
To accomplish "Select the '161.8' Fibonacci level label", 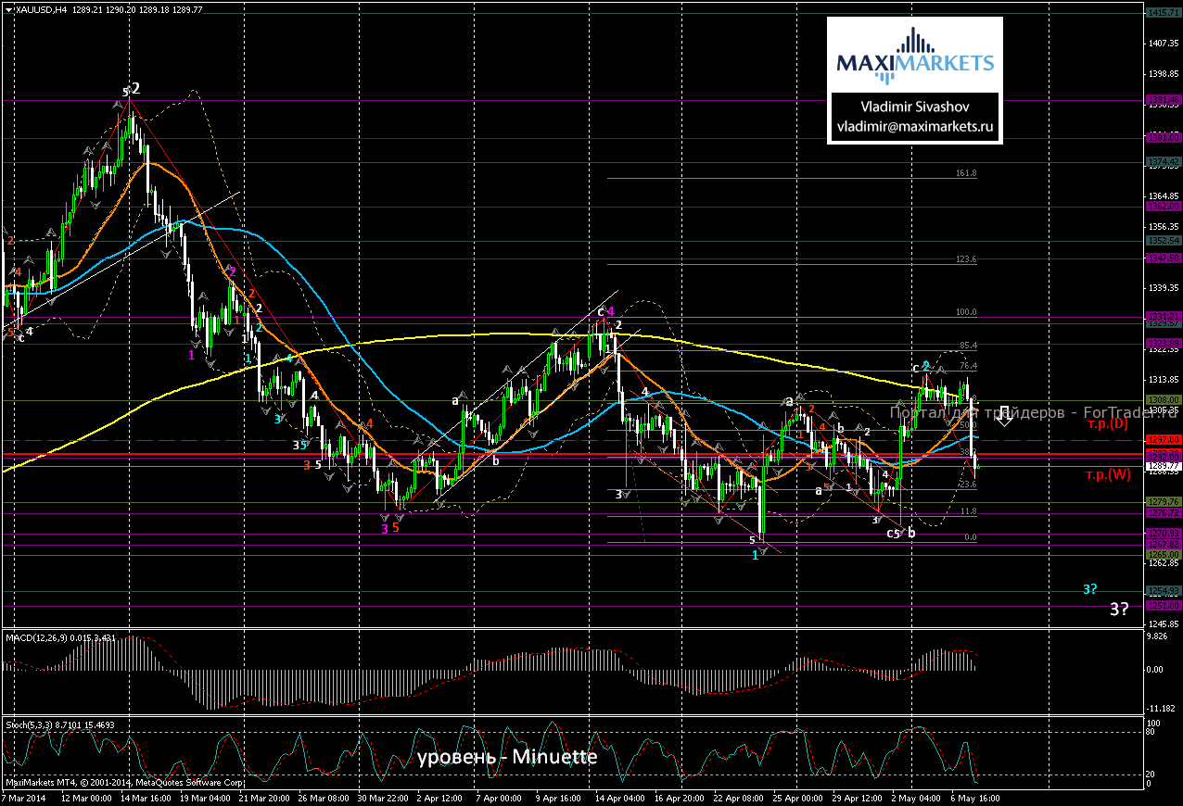I will coord(966,173).
